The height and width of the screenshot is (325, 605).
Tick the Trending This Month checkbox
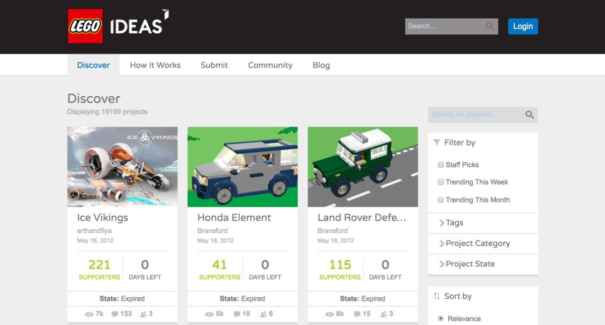pyautogui.click(x=441, y=200)
